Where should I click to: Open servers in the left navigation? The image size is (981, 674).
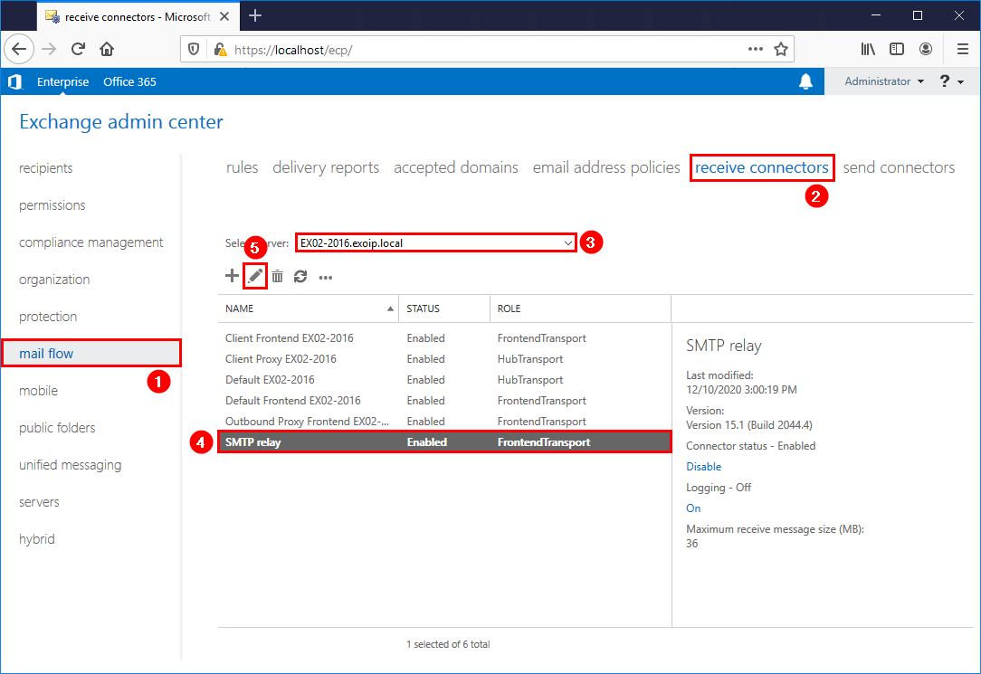[x=39, y=502]
